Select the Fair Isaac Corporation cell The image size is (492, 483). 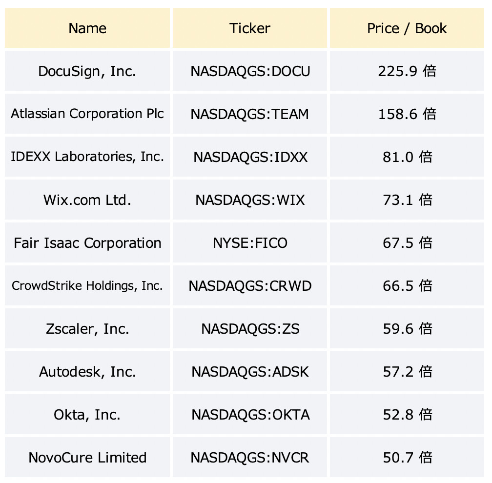pyautogui.click(x=87, y=243)
